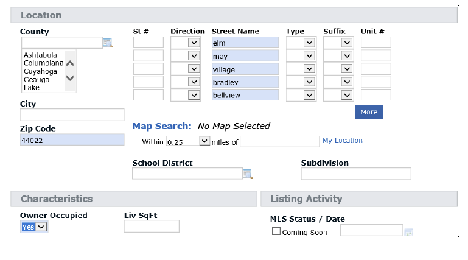Viewport: 468px width, 260px height.
Task: Click the More button for street rows
Action: (x=369, y=111)
